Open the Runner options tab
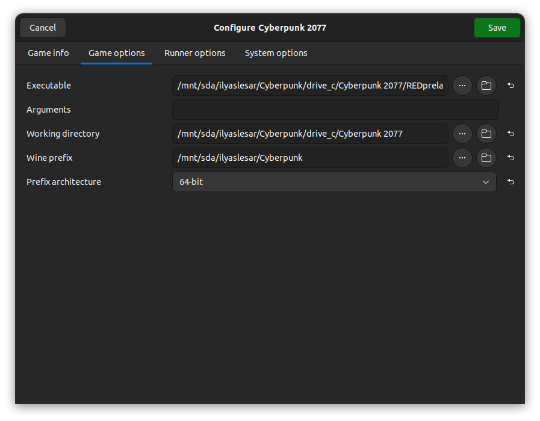Image resolution: width=540 pixels, height=421 pixels. (x=195, y=53)
